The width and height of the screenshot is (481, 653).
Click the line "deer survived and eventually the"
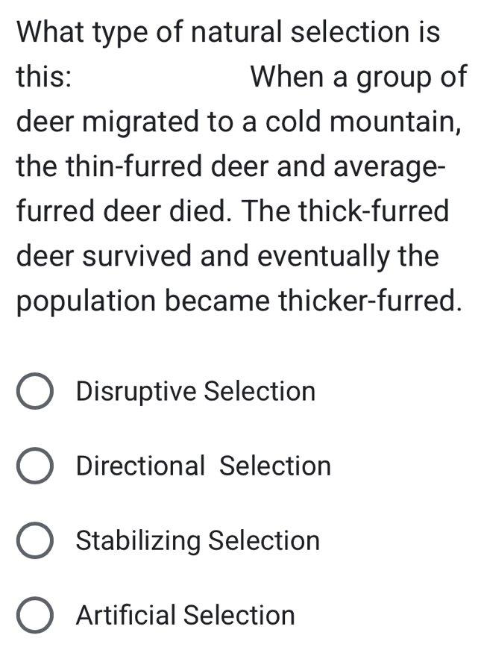coord(227,256)
